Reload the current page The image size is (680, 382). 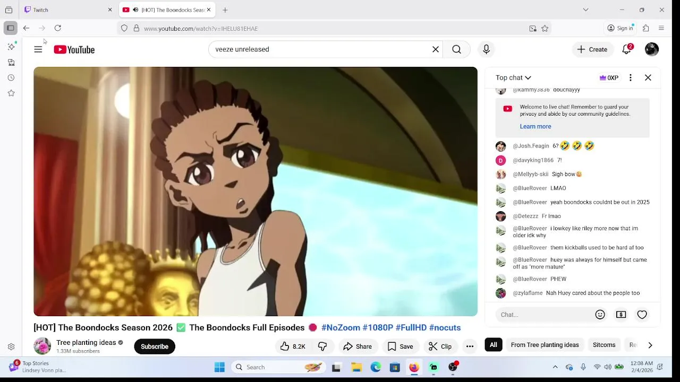pyautogui.click(x=58, y=28)
